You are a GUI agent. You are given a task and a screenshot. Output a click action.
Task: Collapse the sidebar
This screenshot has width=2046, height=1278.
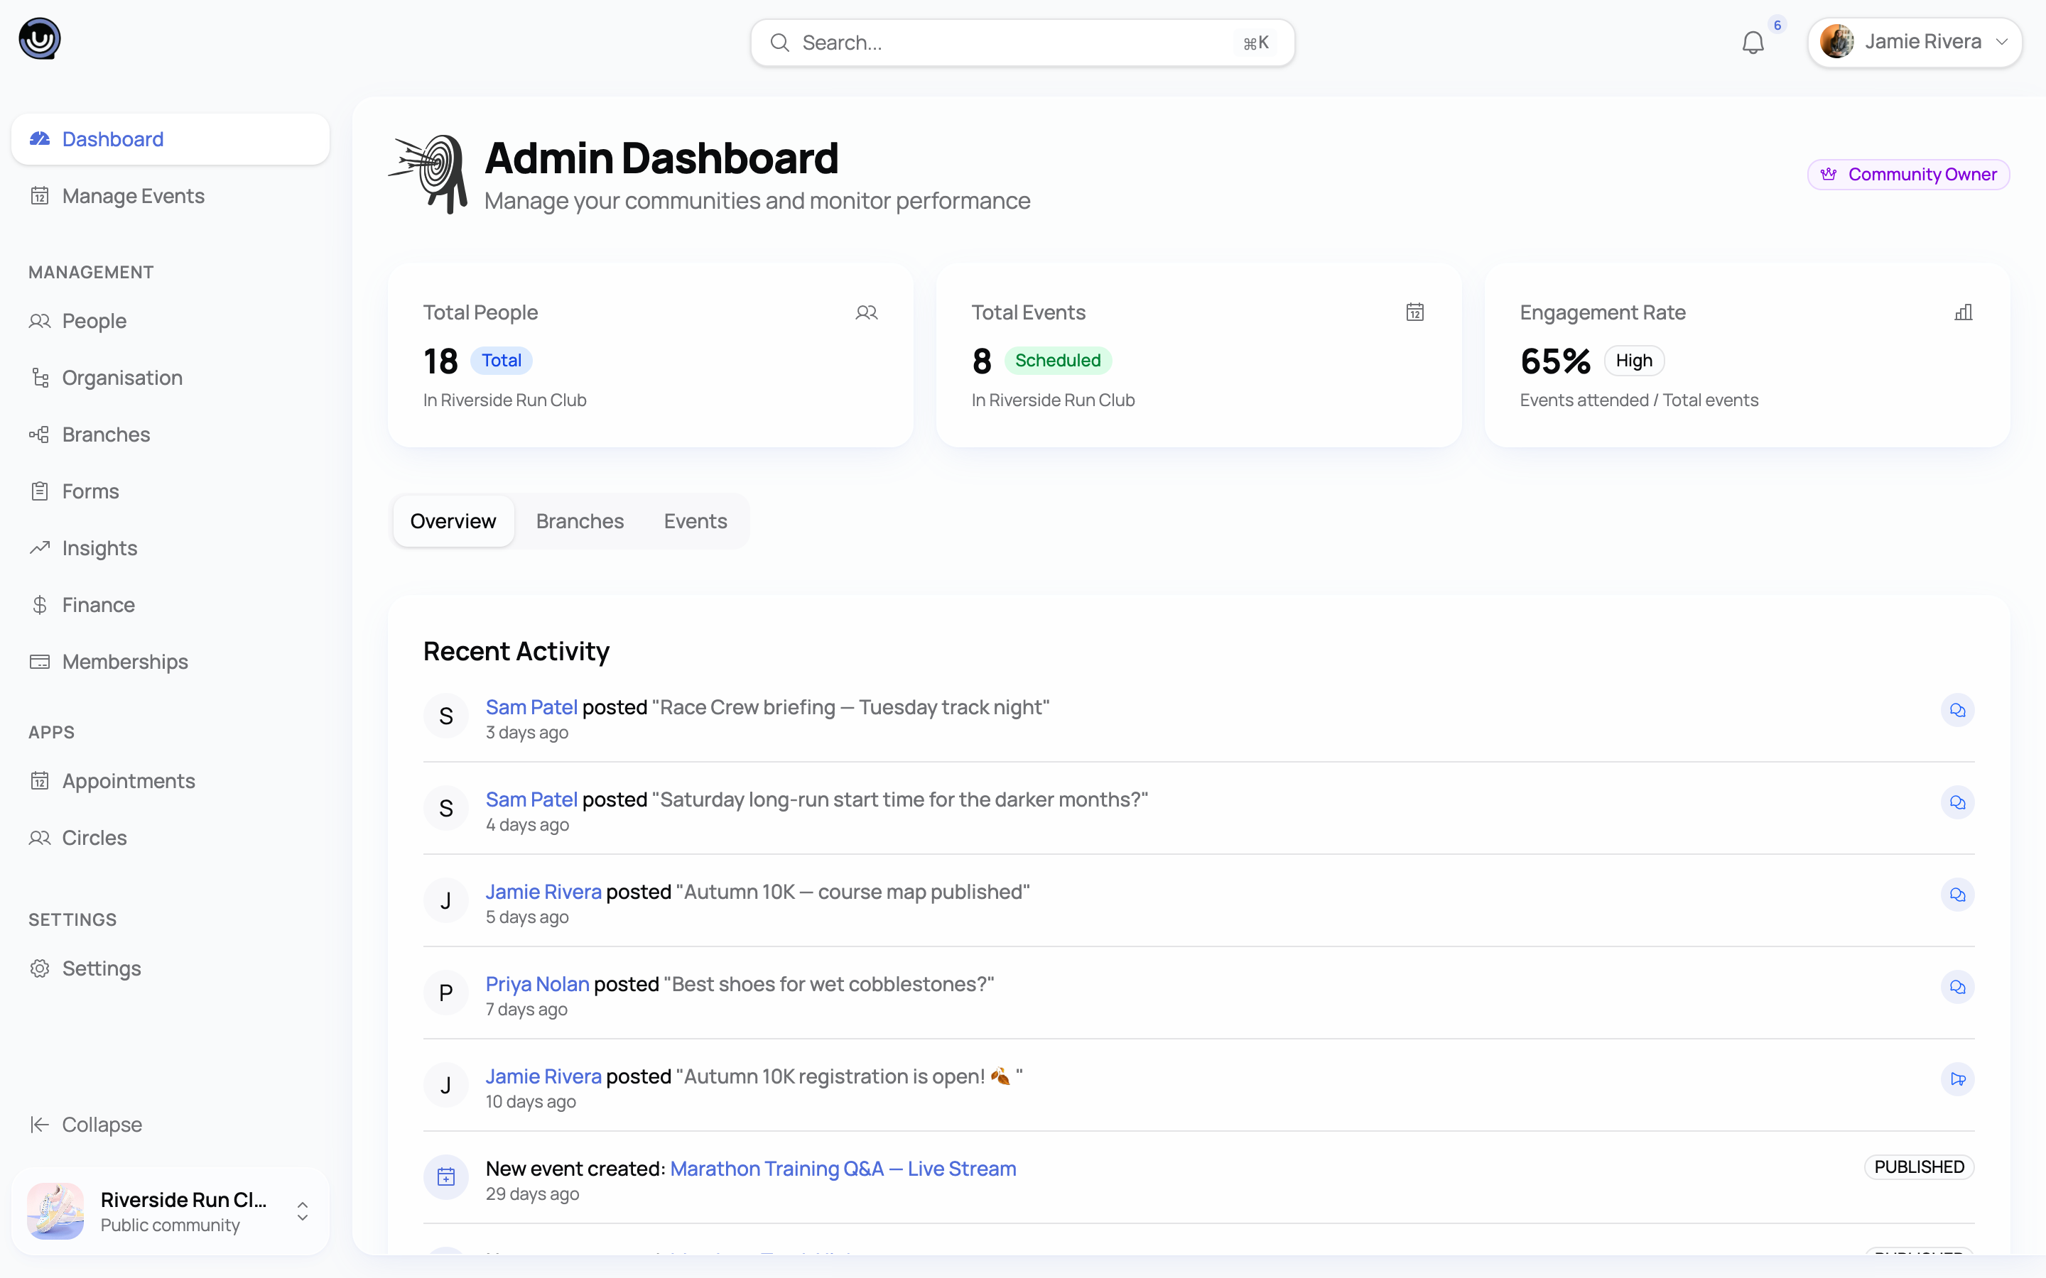pos(85,1124)
